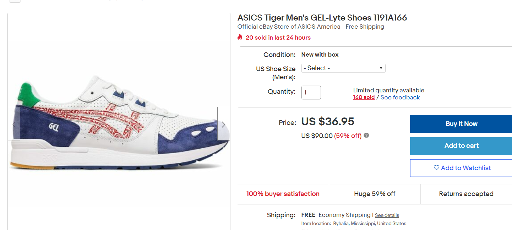This screenshot has width=512, height=230.
Task: Click the flame icon beside 20 sold
Action: [240, 37]
